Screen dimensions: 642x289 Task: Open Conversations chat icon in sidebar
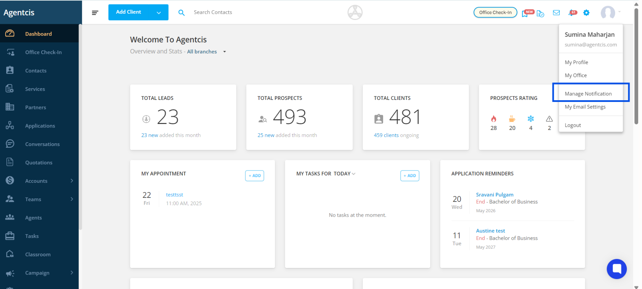(x=10, y=144)
